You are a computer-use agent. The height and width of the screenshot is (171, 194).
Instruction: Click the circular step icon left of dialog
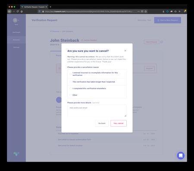(x=59, y=100)
